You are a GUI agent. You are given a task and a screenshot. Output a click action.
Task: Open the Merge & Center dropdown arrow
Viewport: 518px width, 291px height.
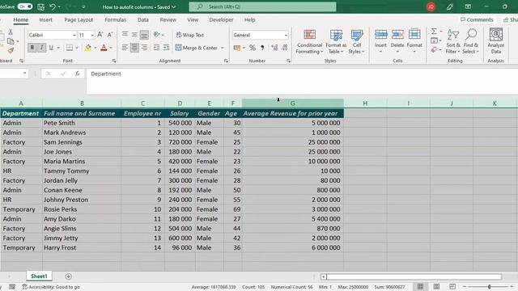(x=223, y=48)
